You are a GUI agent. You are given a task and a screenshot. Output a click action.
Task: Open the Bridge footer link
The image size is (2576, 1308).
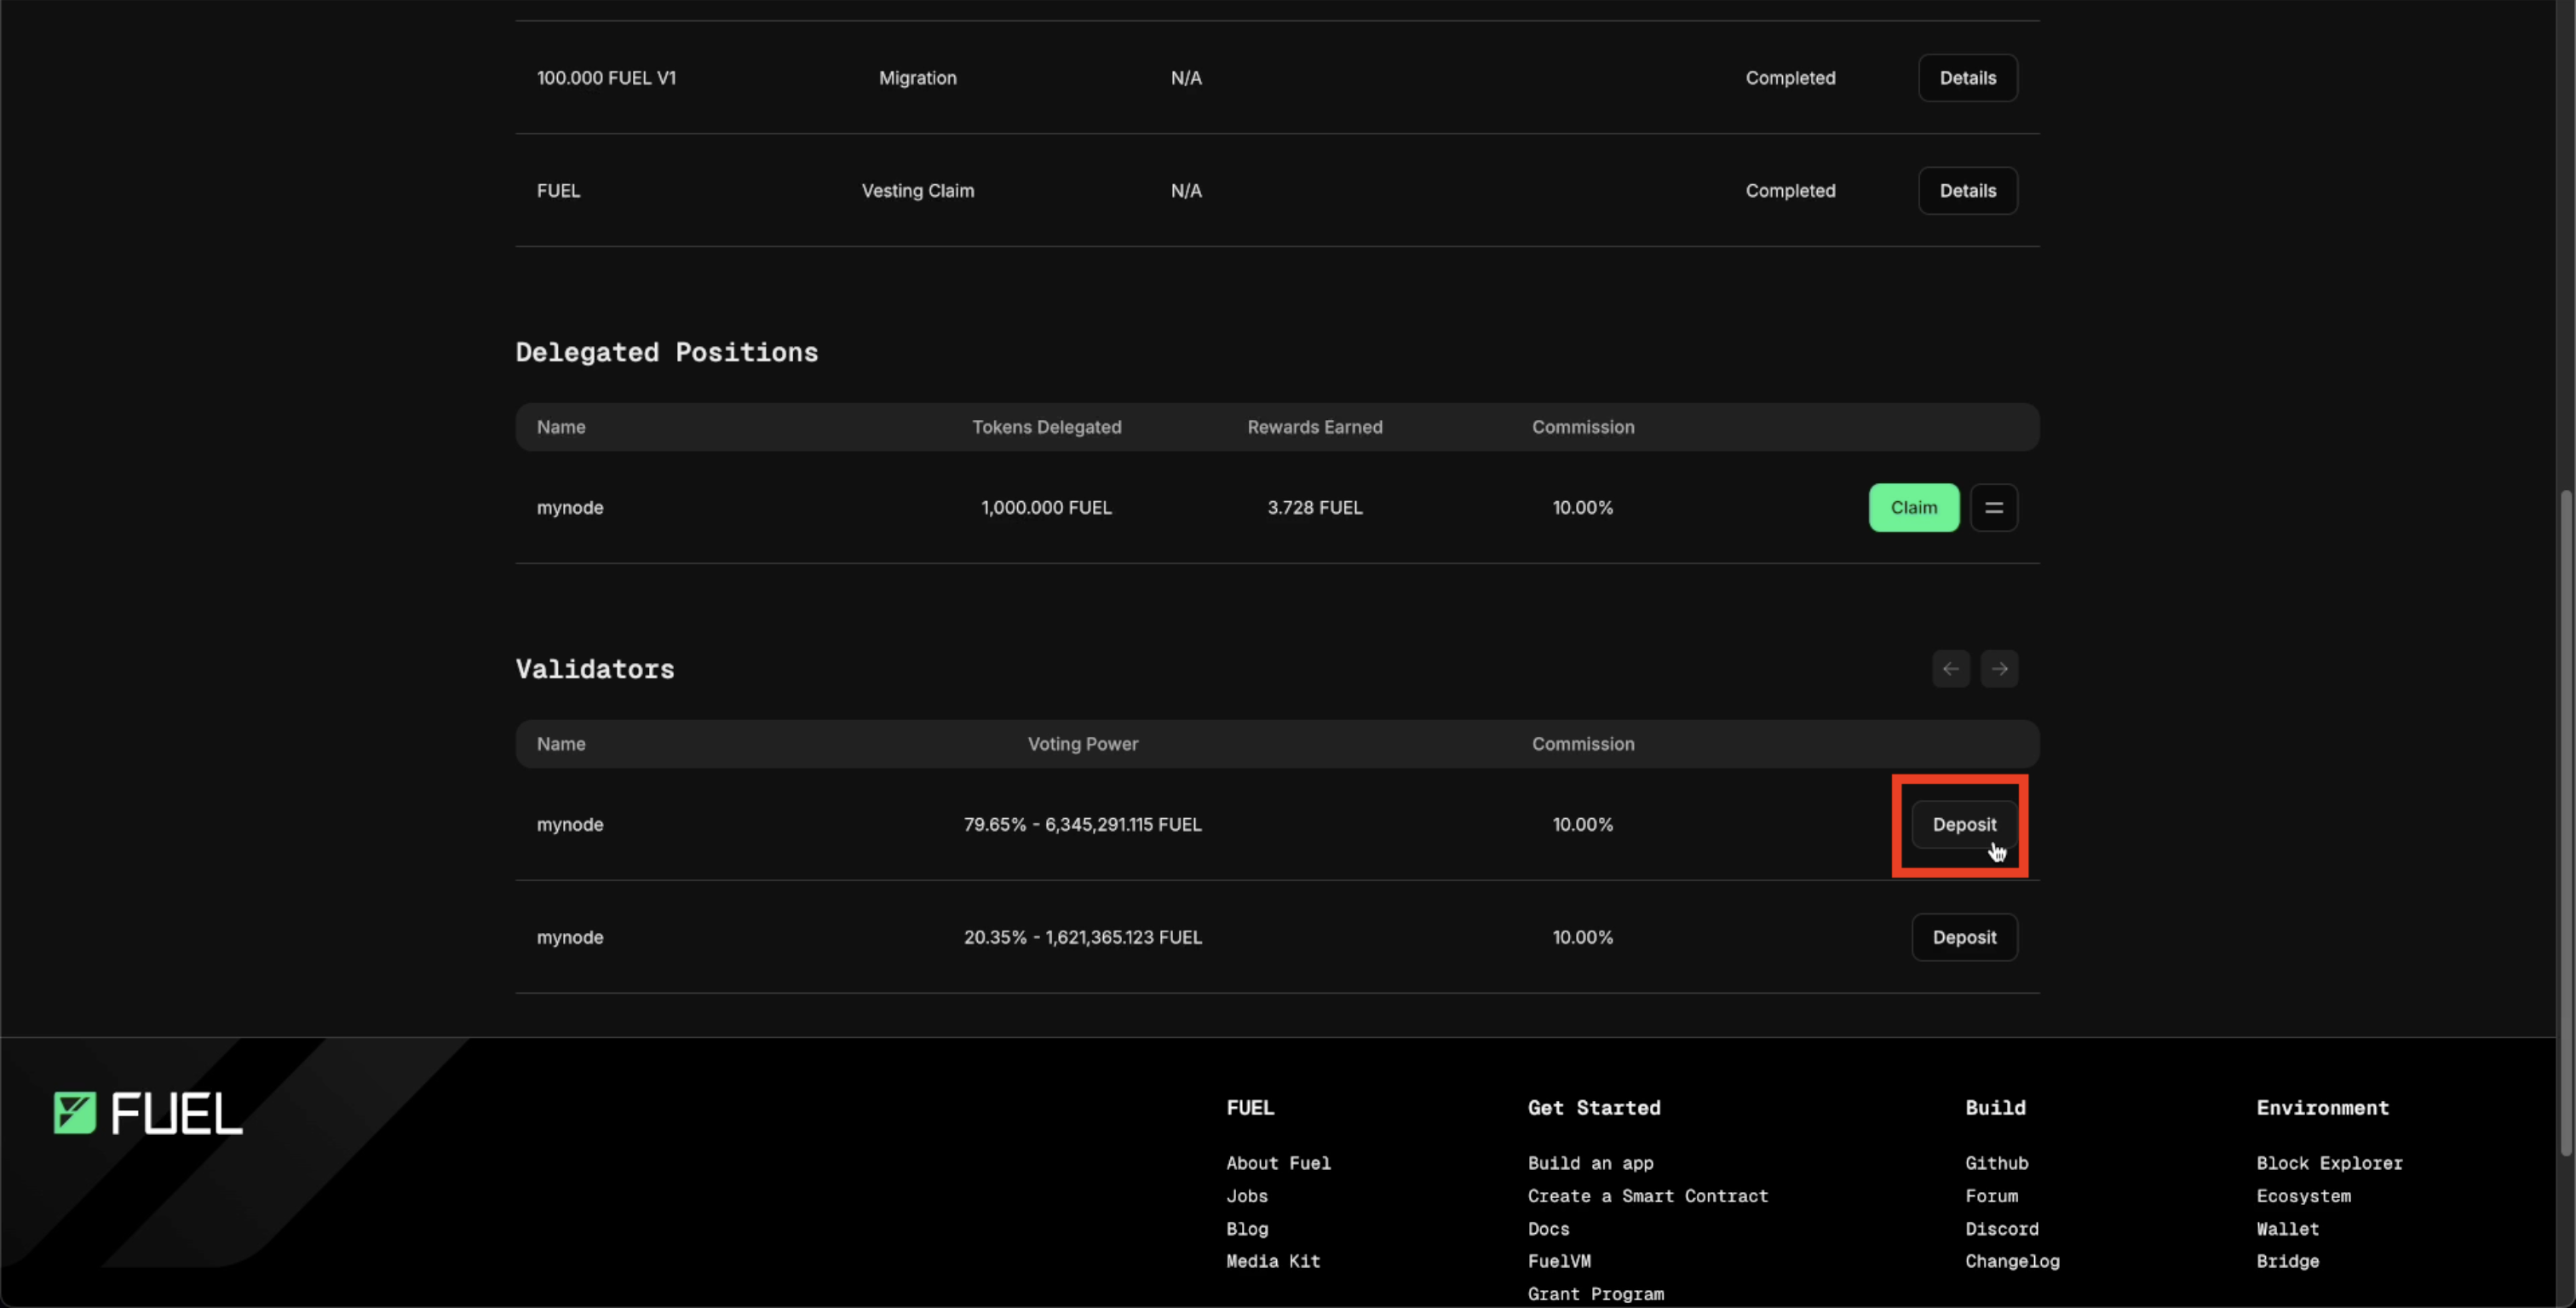point(2287,1261)
